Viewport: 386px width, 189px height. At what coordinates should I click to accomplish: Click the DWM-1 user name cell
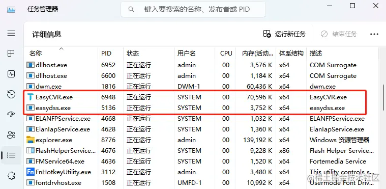(x=189, y=87)
